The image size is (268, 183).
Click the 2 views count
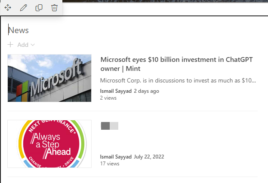tap(108, 98)
